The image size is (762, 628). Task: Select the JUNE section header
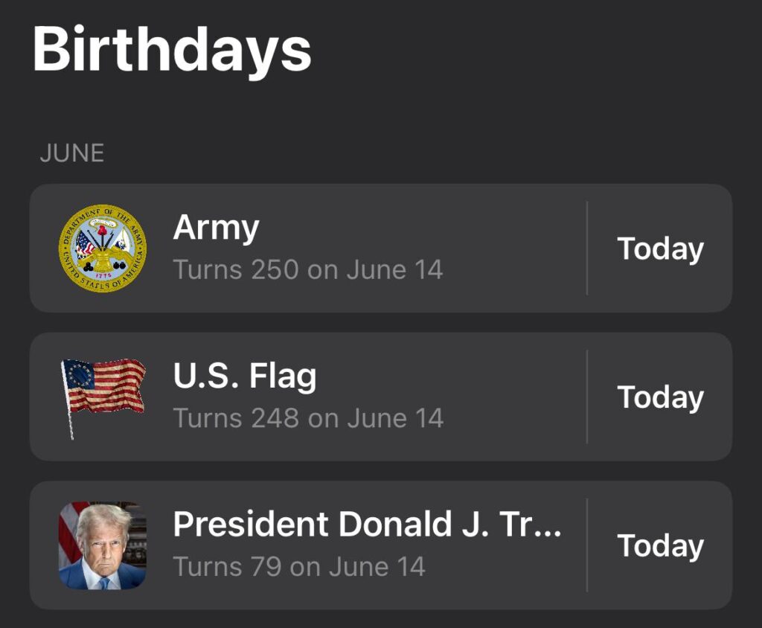72,153
